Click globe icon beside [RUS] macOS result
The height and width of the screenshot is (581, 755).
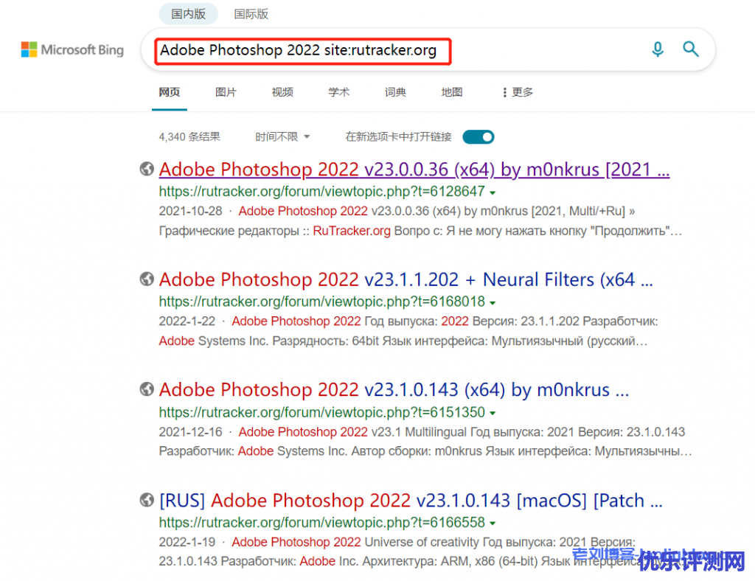[x=147, y=500]
